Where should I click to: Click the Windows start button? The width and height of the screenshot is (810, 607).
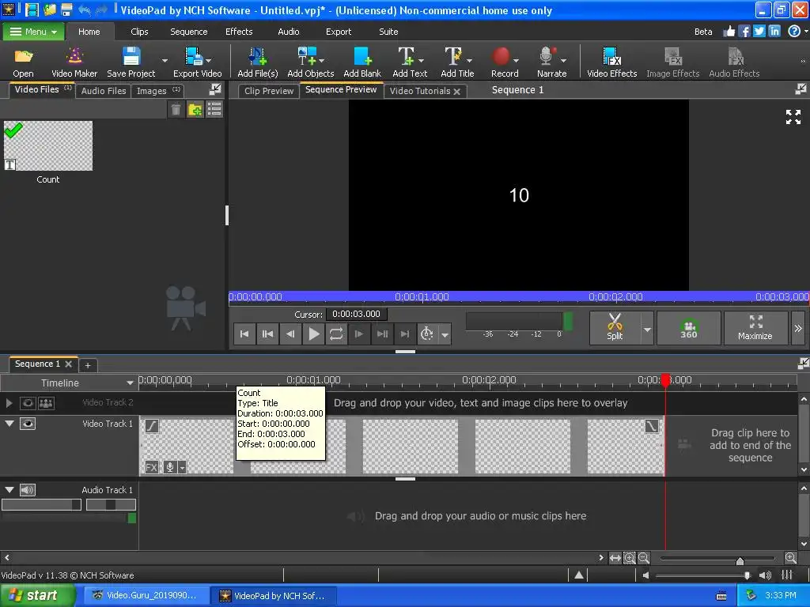pyautogui.click(x=37, y=595)
